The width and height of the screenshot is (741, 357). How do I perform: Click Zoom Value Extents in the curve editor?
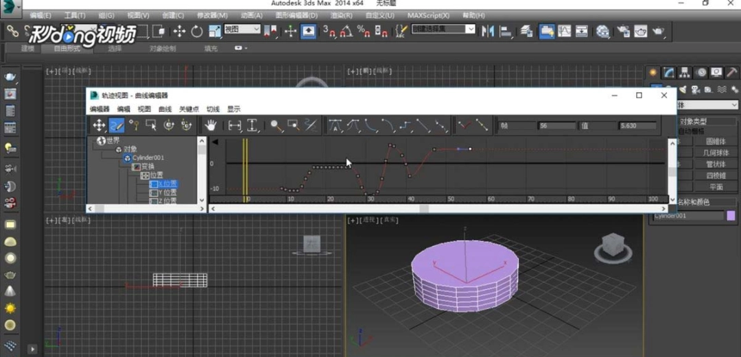(252, 125)
